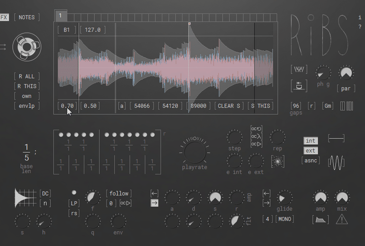Click the S THIS button
Image resolution: width=365 pixels, height=246 pixels.
pos(261,106)
